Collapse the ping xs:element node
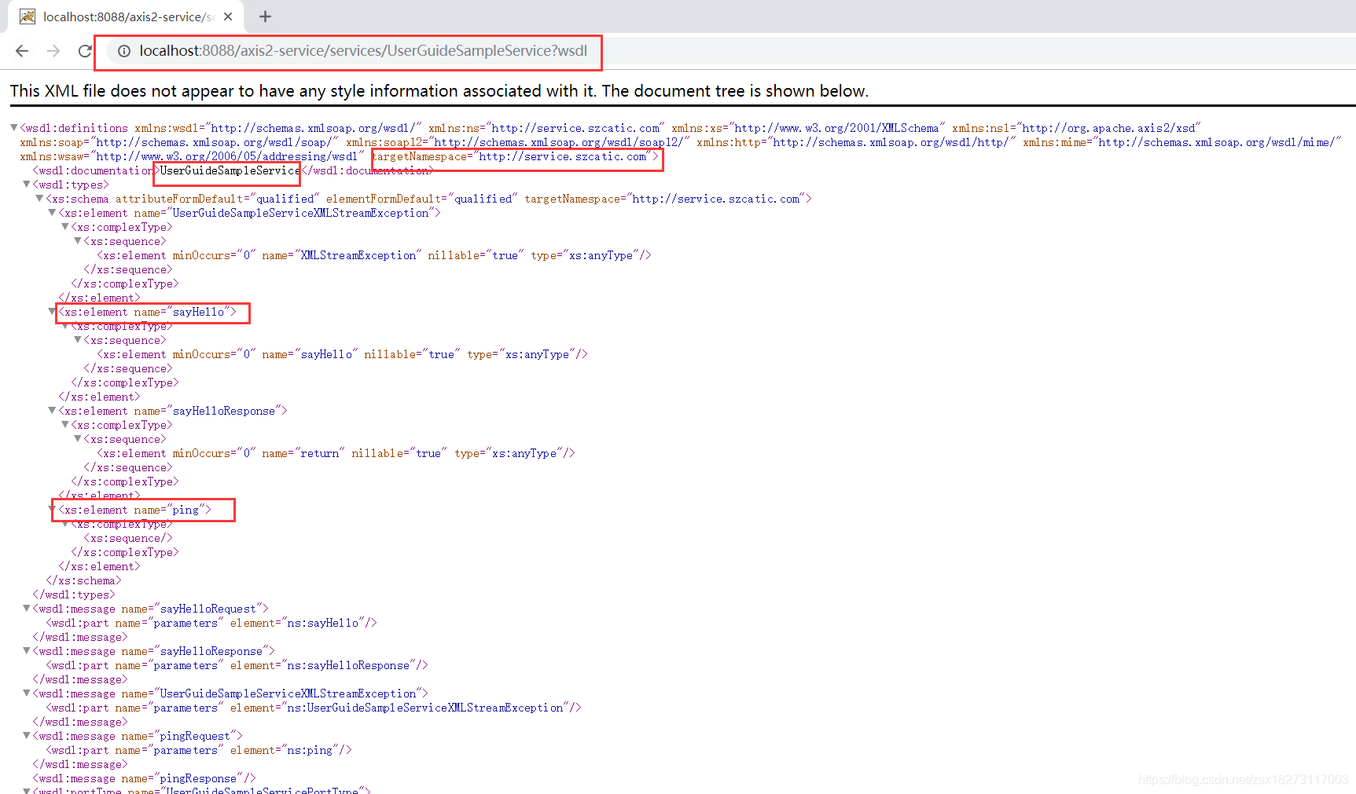 coord(52,509)
